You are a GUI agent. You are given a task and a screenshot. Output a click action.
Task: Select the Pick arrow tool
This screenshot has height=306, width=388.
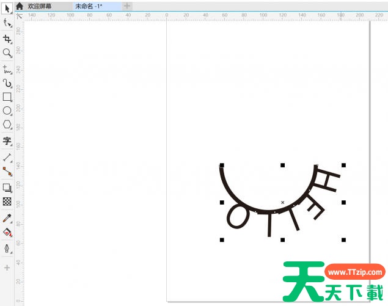[x=7, y=9]
